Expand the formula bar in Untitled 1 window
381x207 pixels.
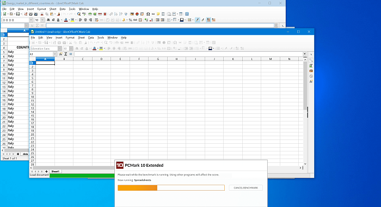pyautogui.click(x=304, y=54)
